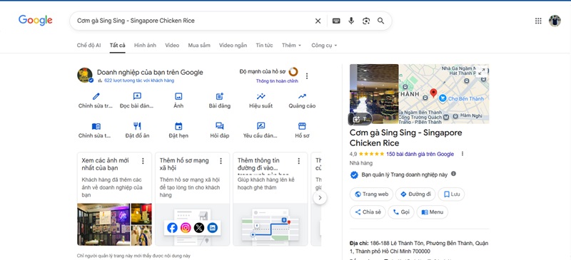
Task: Open options on Xem các ảnh mới nhất card
Action: pos(143,161)
